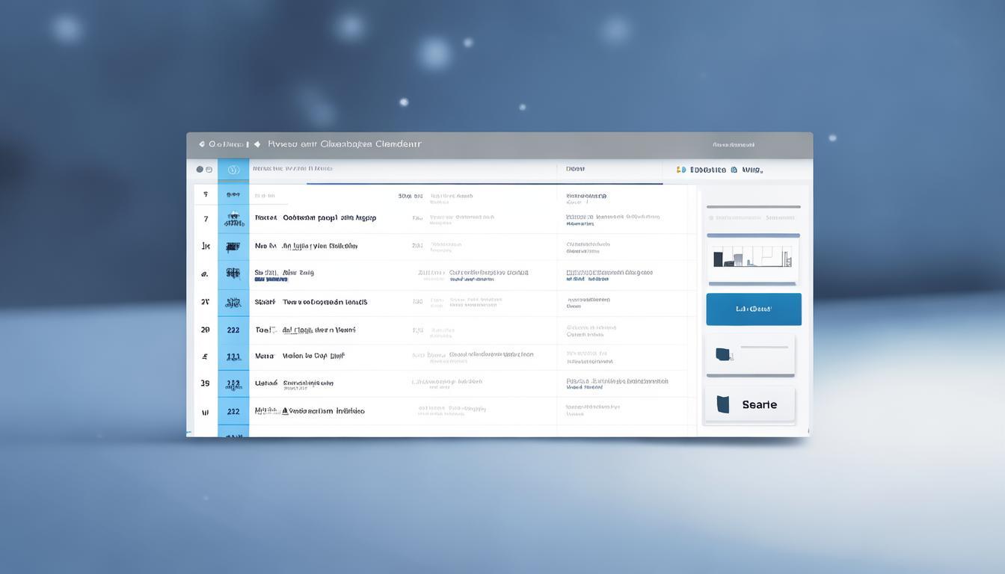The height and width of the screenshot is (574, 1005).
Task: Click the Searle button
Action: (x=750, y=404)
